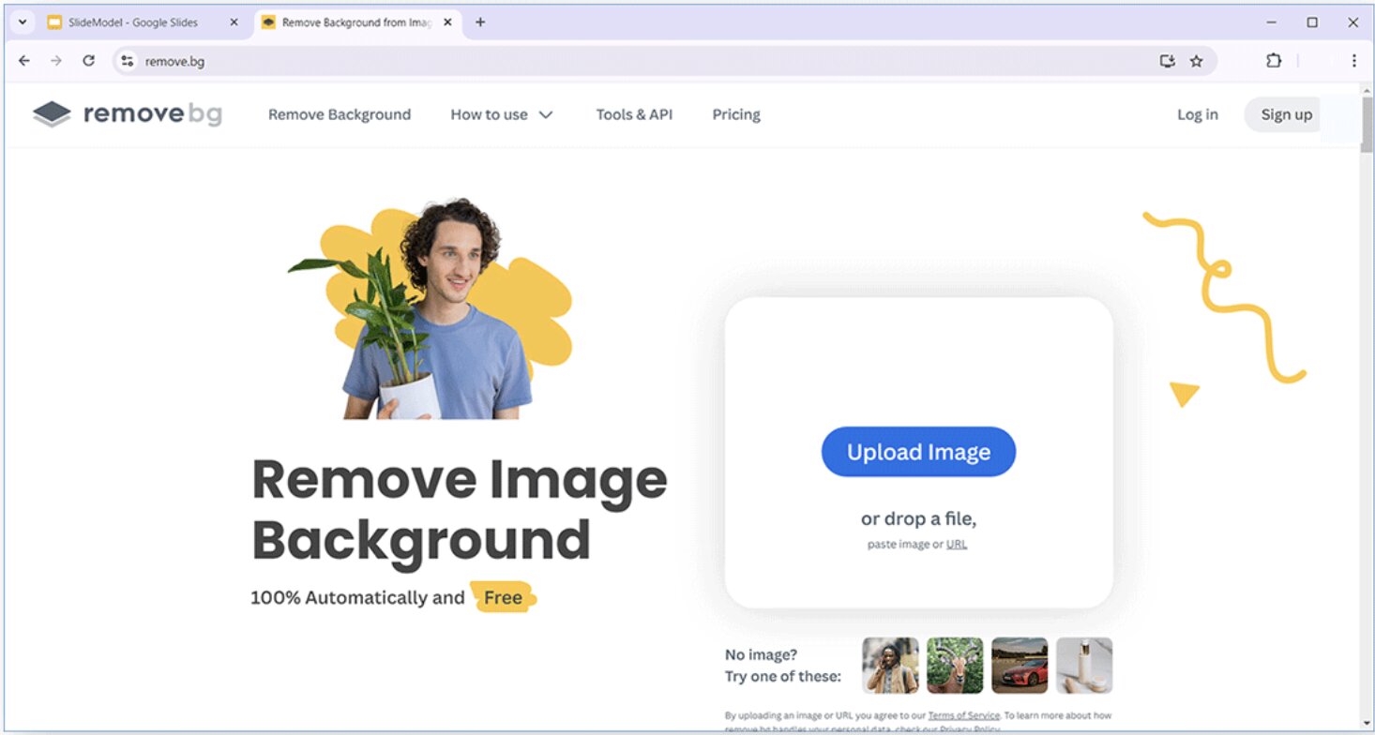Image resolution: width=1375 pixels, height=735 pixels.
Task: Expand the How to use menu
Action: click(x=501, y=114)
